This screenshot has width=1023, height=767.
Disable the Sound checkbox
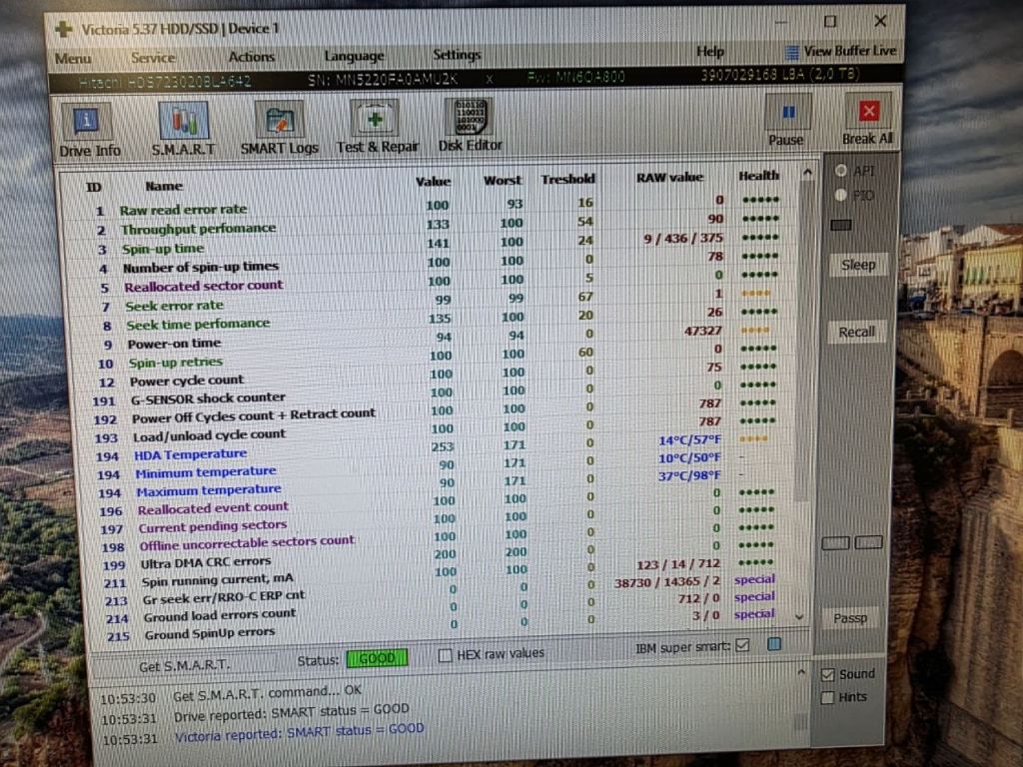tap(827, 675)
